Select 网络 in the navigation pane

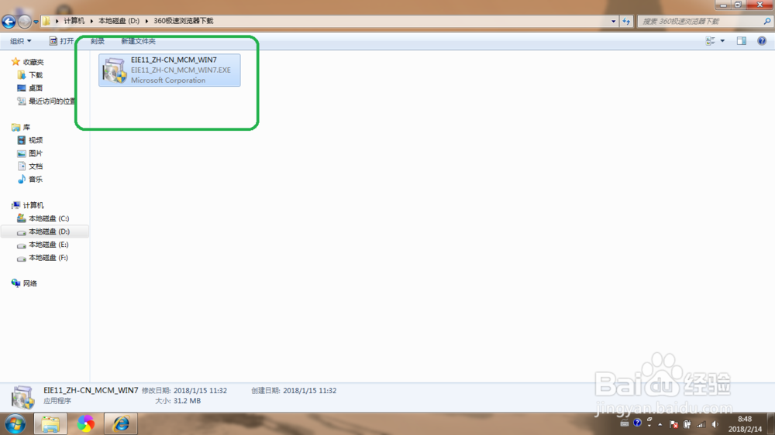point(29,283)
